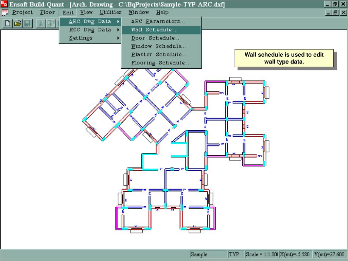This screenshot has width=348, height=261.
Task: Open Window Schedule... menu entry
Action: point(161,46)
